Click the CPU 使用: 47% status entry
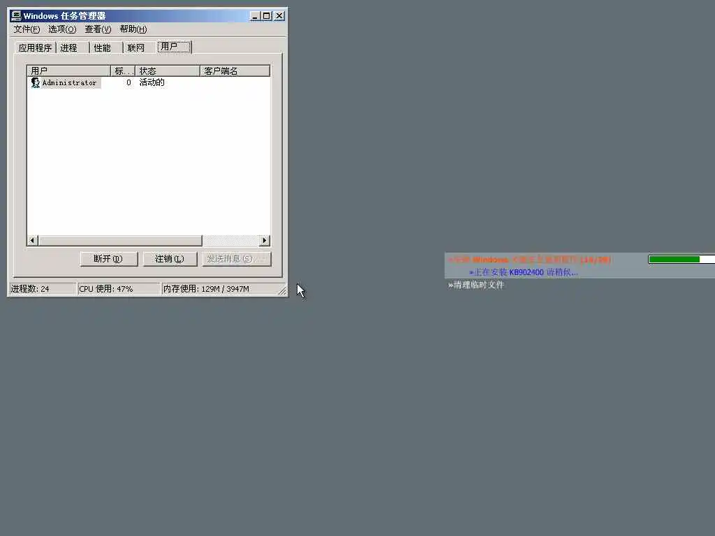 [x=119, y=289]
